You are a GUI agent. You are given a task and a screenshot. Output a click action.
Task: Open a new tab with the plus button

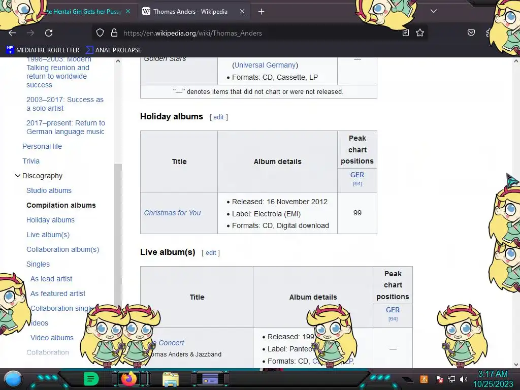[262, 12]
